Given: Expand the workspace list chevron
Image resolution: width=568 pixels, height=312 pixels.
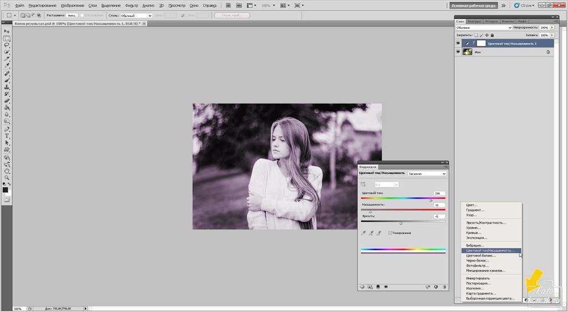Looking at the screenshot, I should point(503,6).
